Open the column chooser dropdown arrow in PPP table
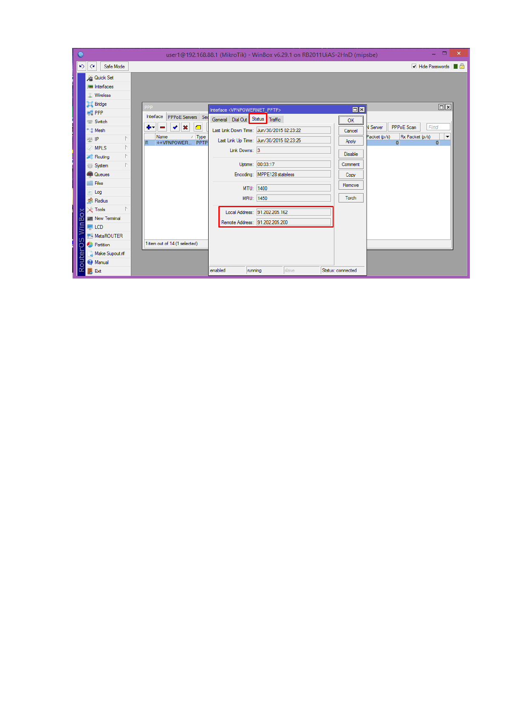Screen dimensions: 506x715 click(x=447, y=137)
